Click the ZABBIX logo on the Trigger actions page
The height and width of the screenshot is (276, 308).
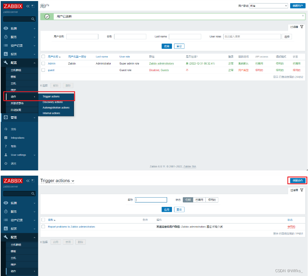pos(13,181)
